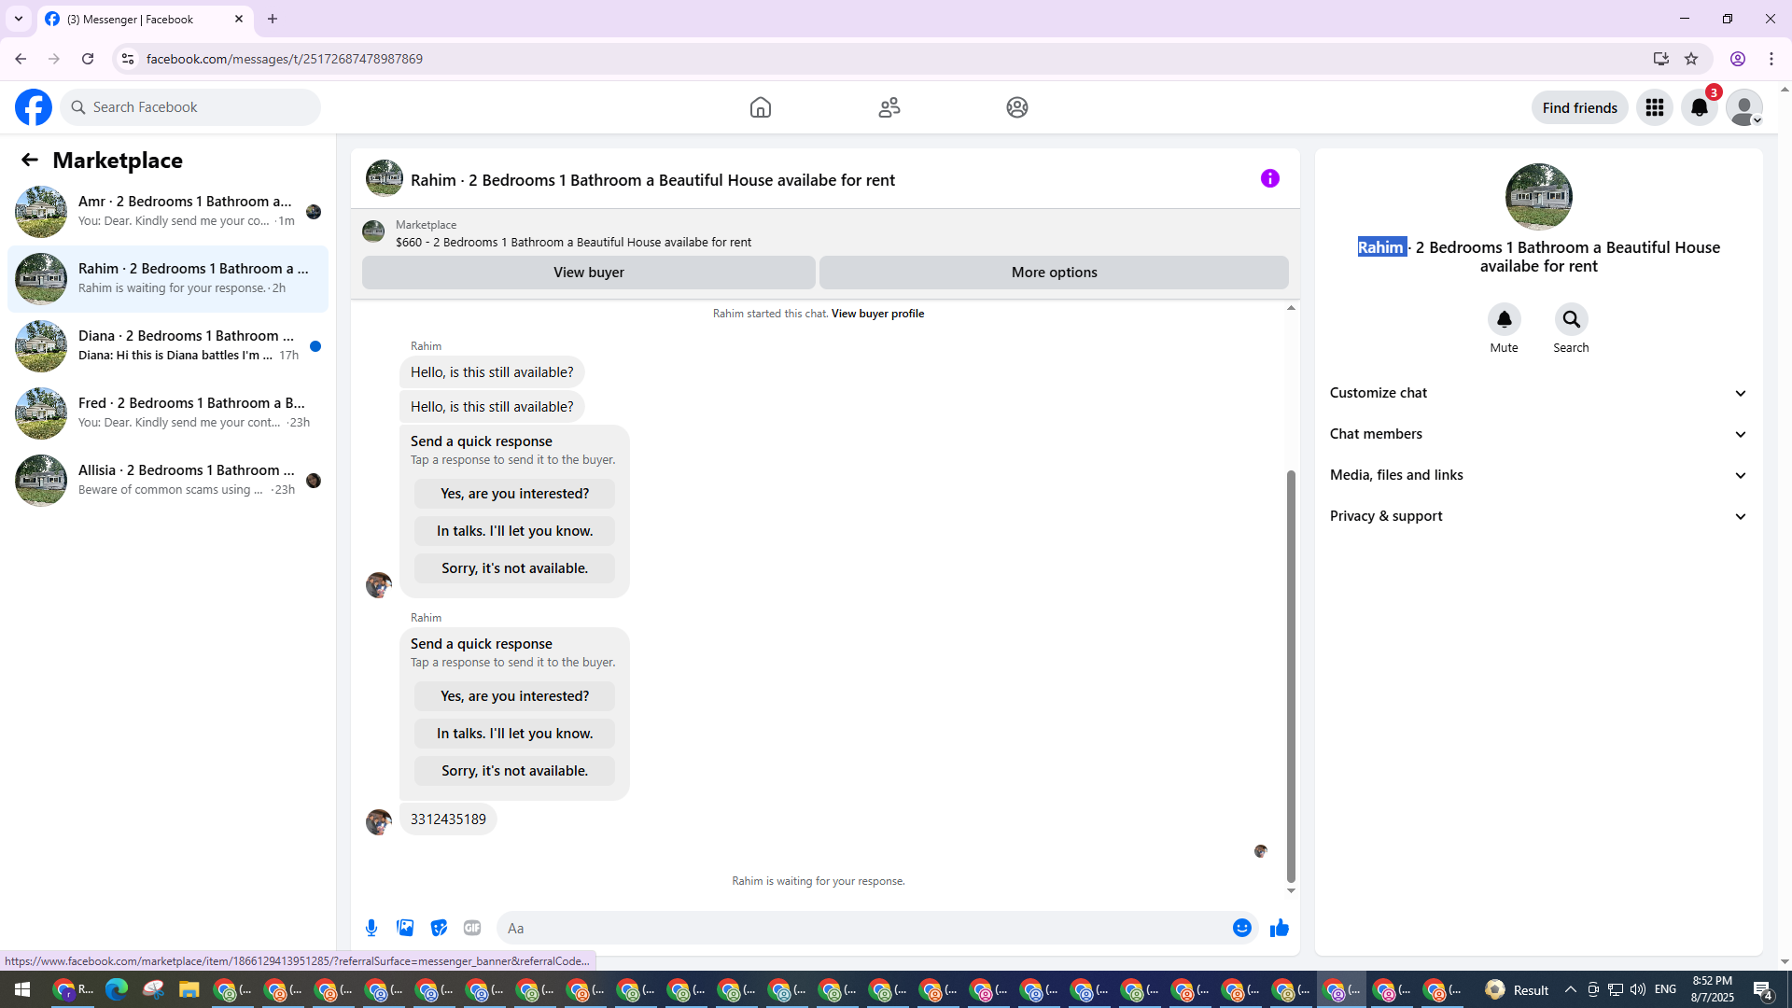This screenshot has width=1792, height=1008.
Task: Open the account profile menu
Action: click(x=1744, y=107)
